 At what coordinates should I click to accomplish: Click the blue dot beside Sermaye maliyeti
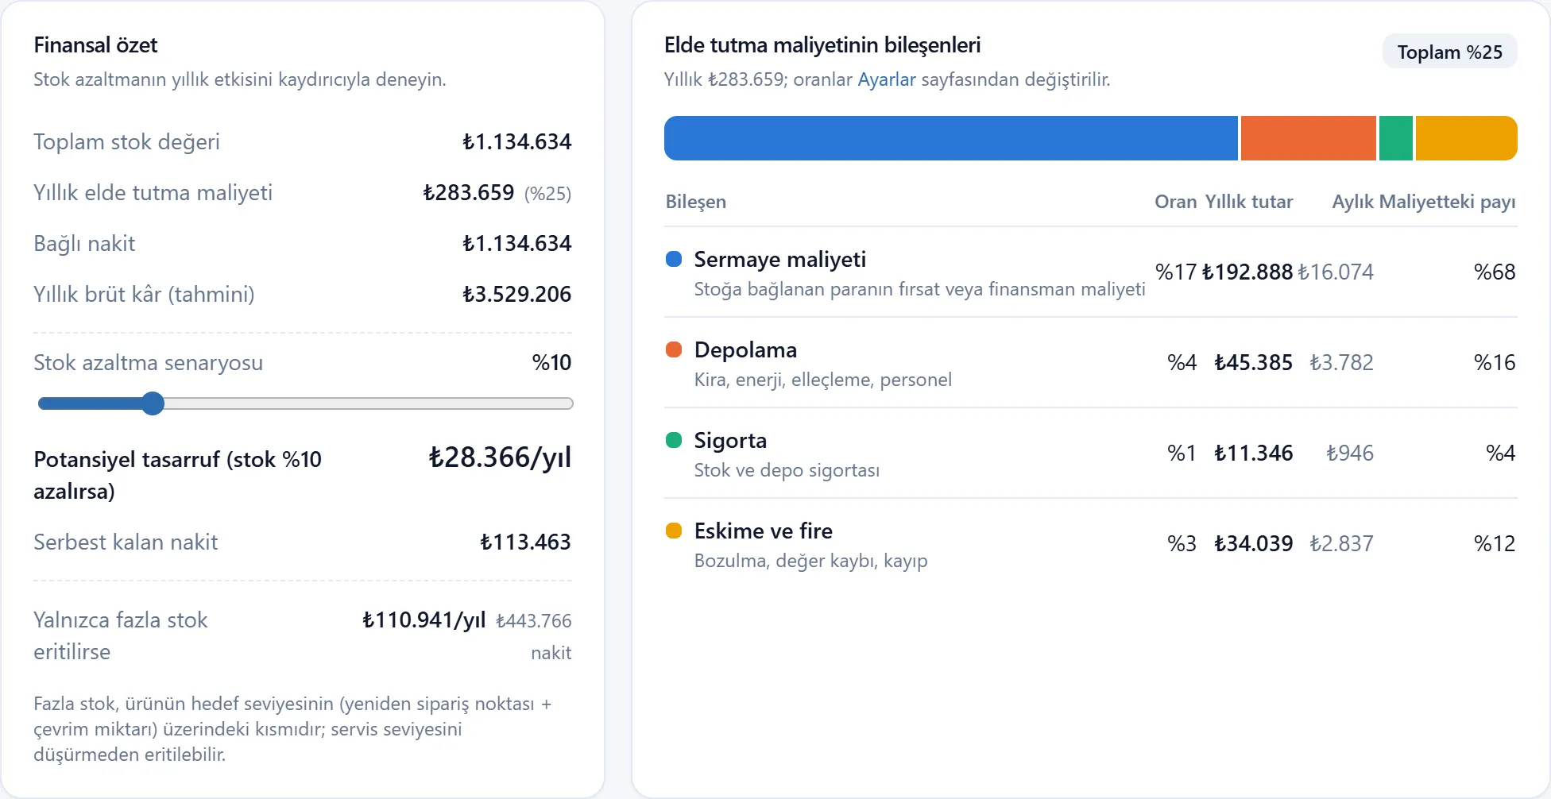coord(674,259)
